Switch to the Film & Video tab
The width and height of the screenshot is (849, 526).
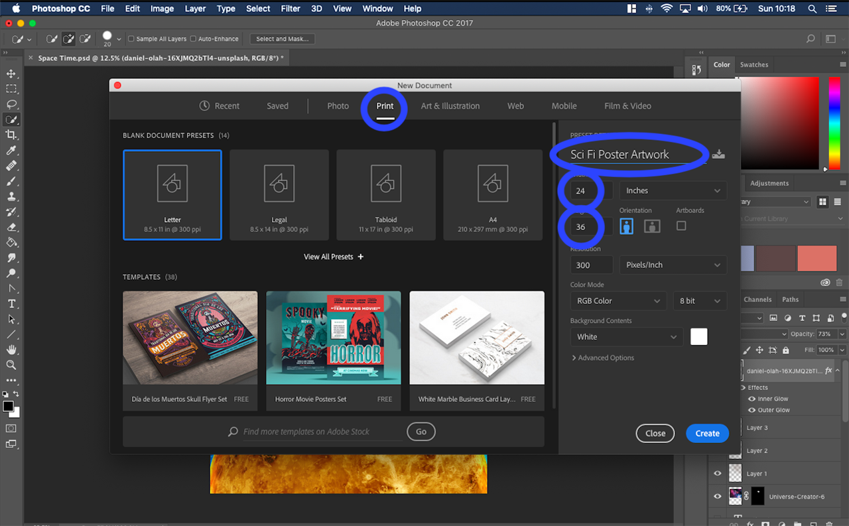627,105
